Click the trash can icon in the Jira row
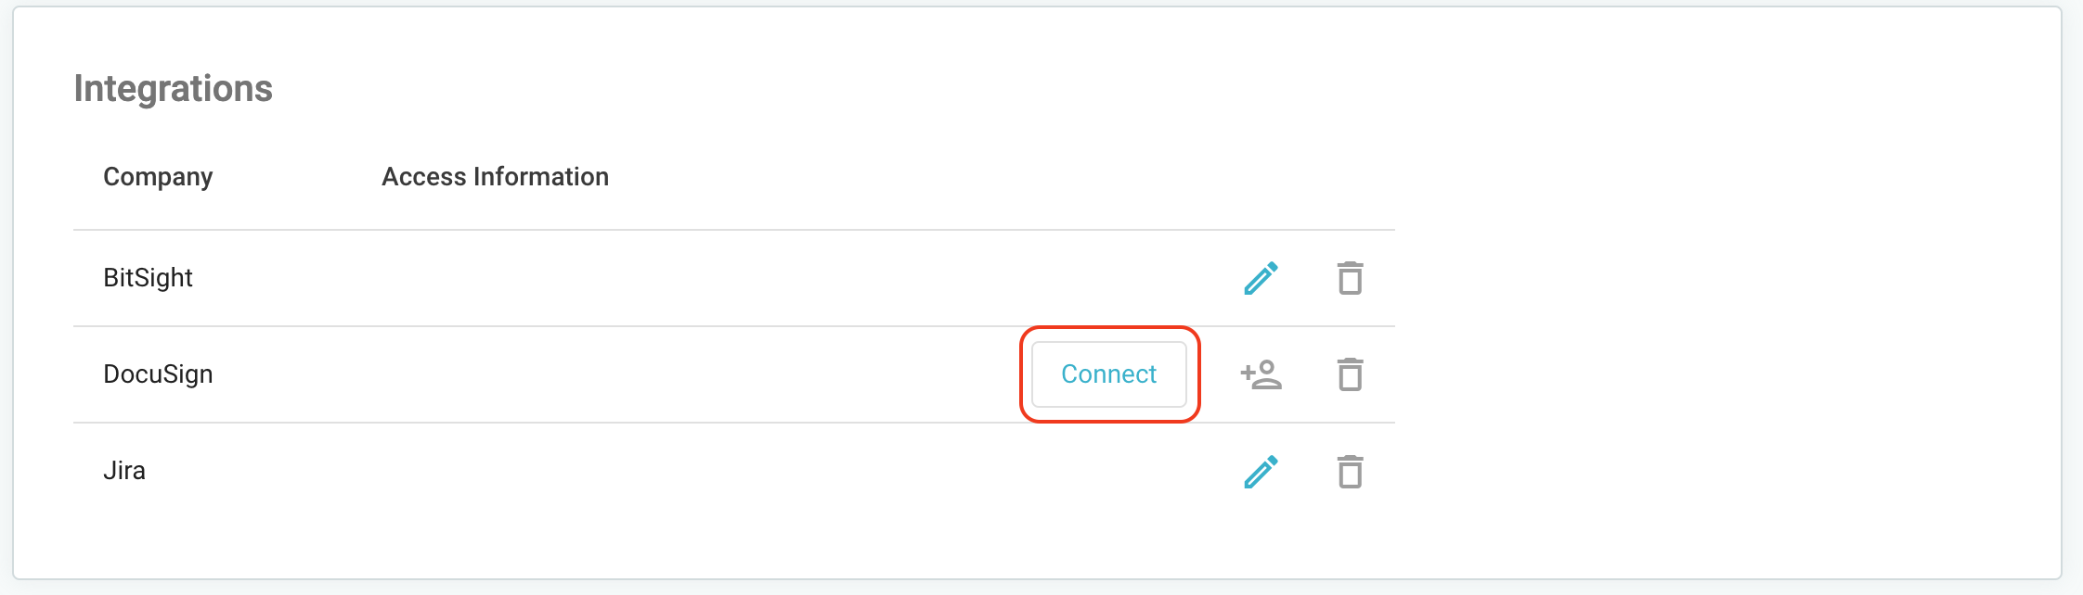 (x=1349, y=471)
